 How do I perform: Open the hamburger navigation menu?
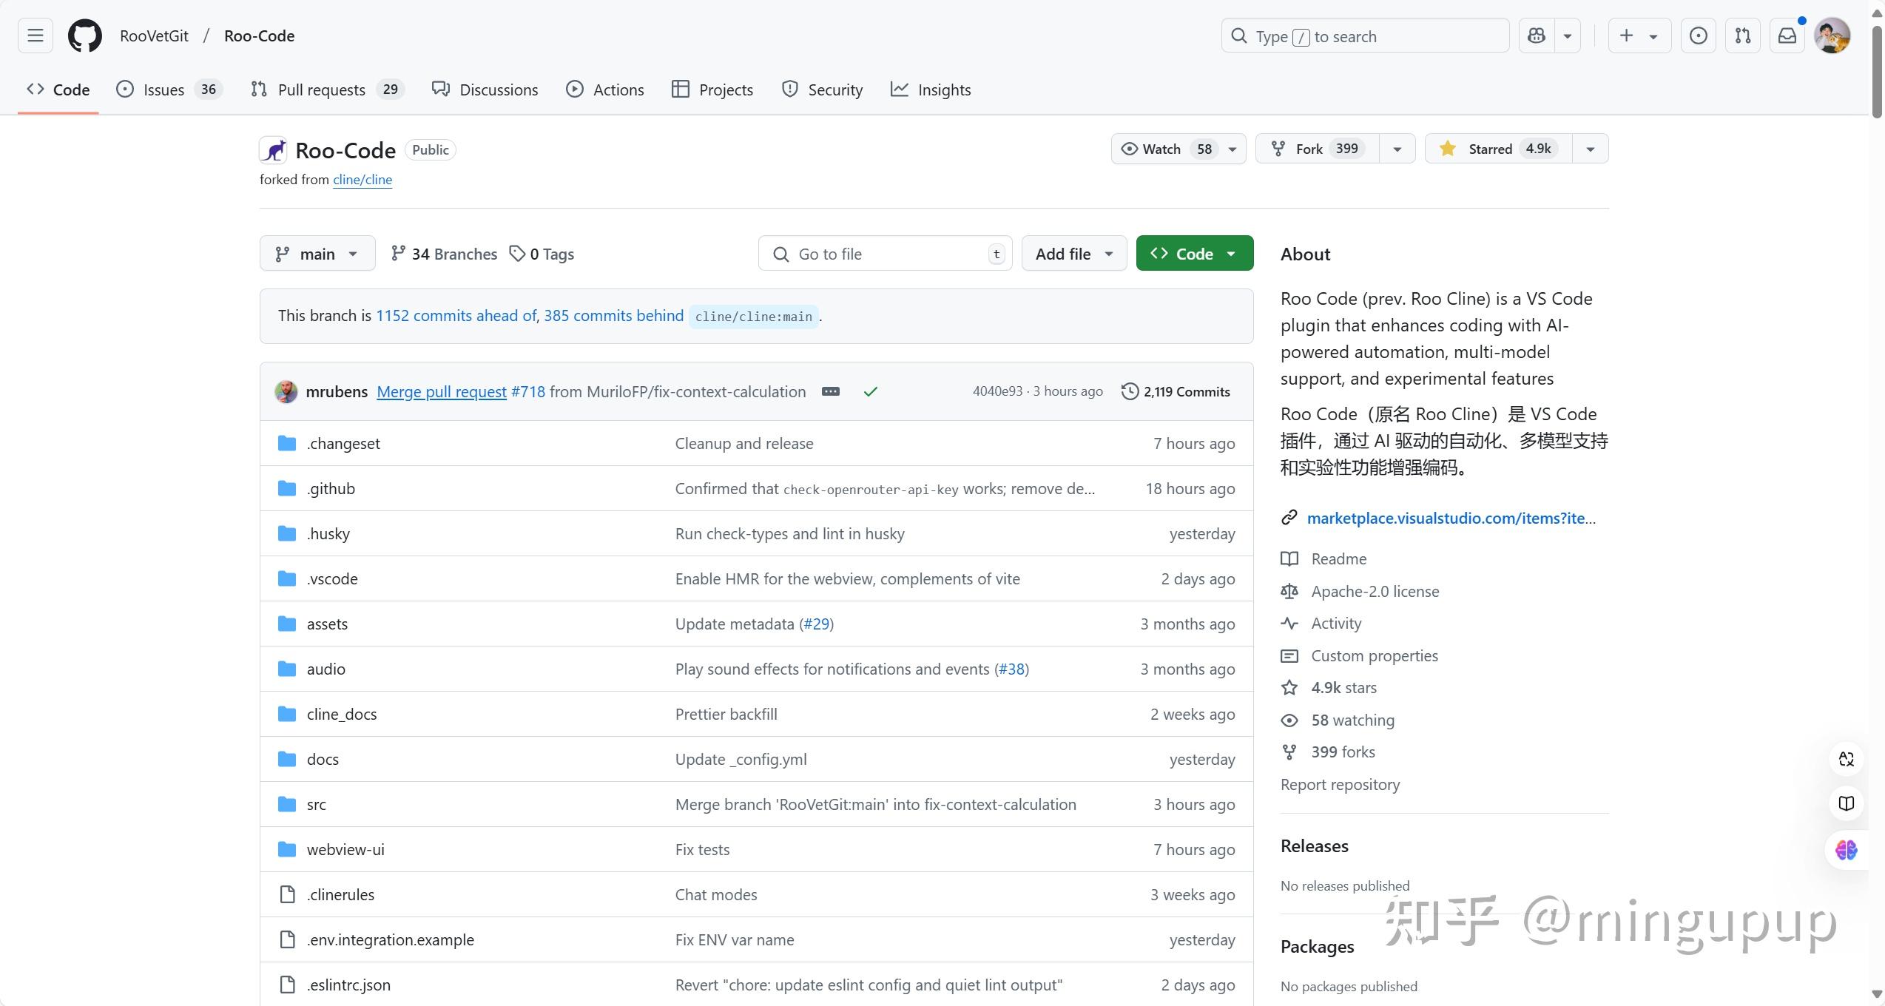pyautogui.click(x=36, y=36)
